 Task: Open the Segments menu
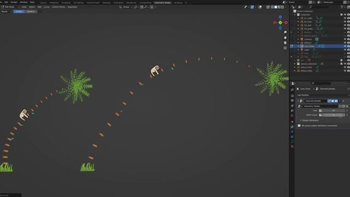72,7
